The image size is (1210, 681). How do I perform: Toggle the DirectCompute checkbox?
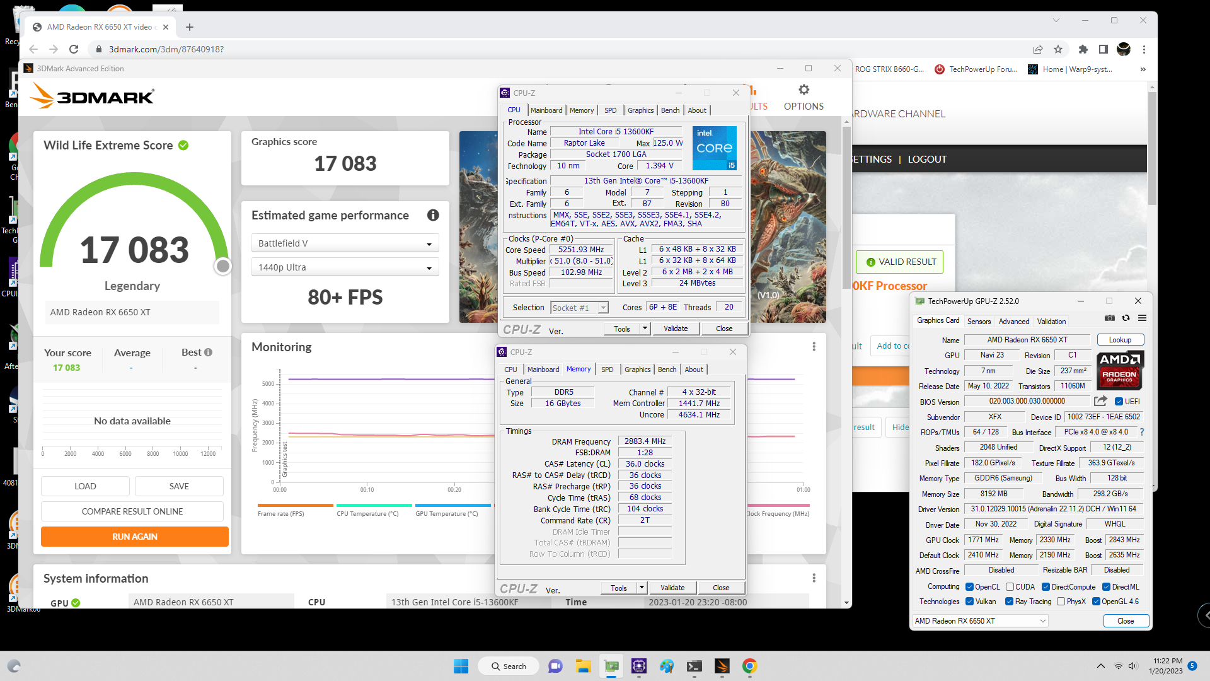[1046, 587]
